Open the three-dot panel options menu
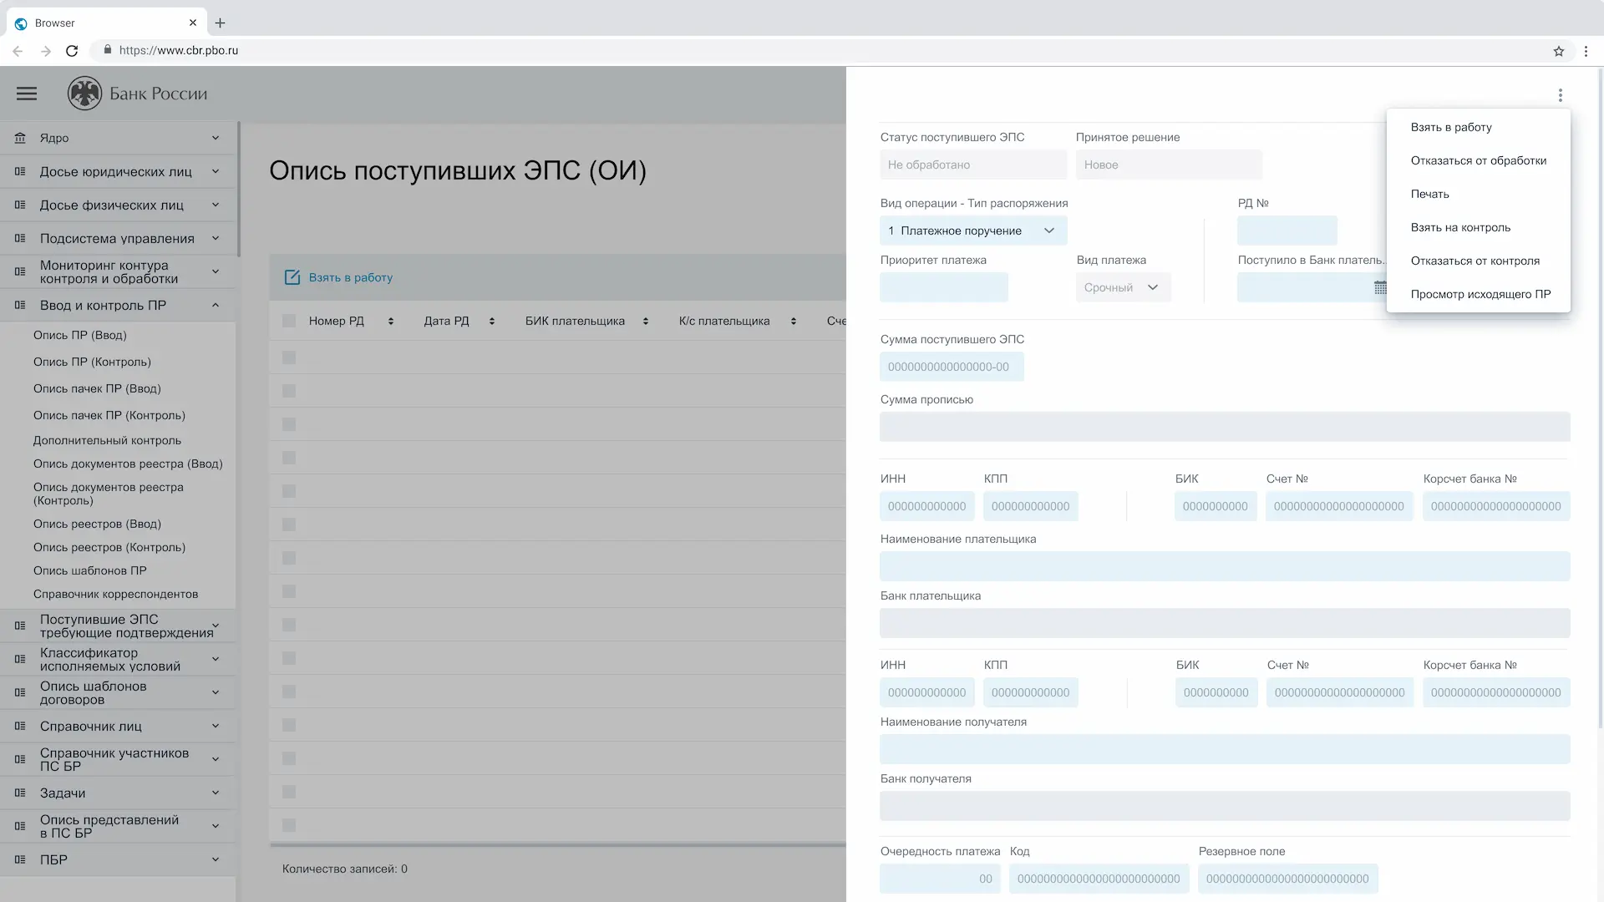The image size is (1604, 902). [1560, 95]
